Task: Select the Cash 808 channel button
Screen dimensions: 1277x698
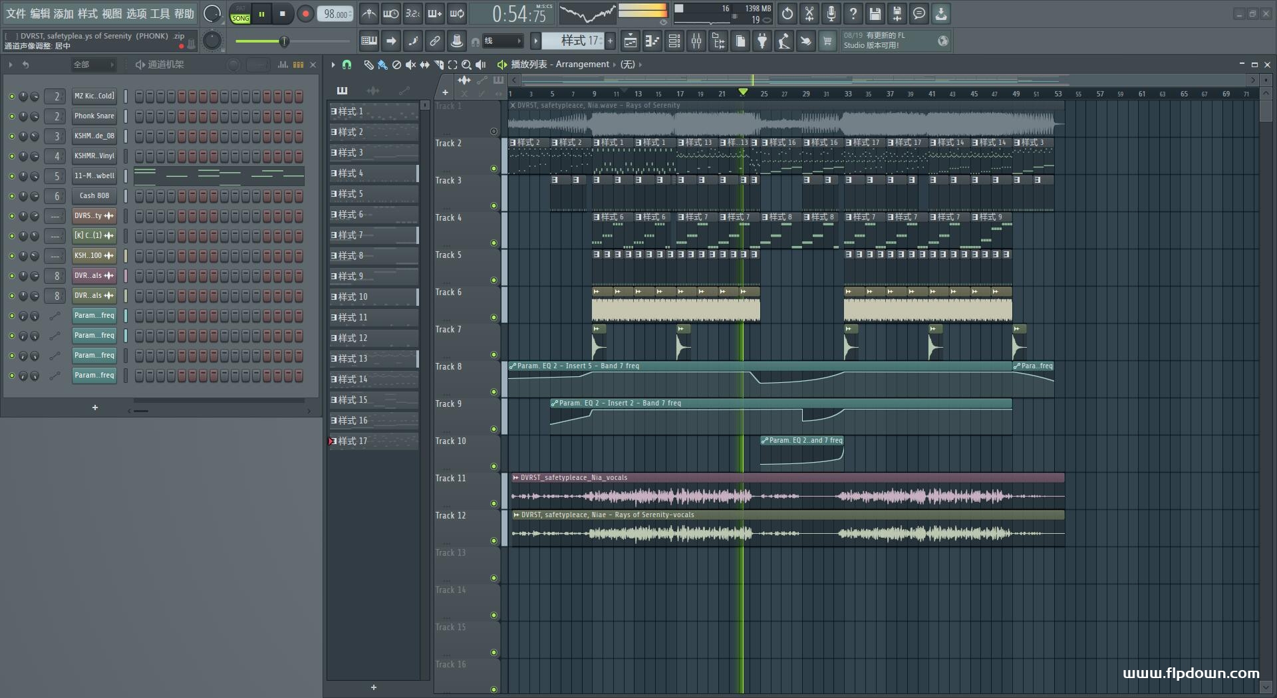Action: point(94,196)
